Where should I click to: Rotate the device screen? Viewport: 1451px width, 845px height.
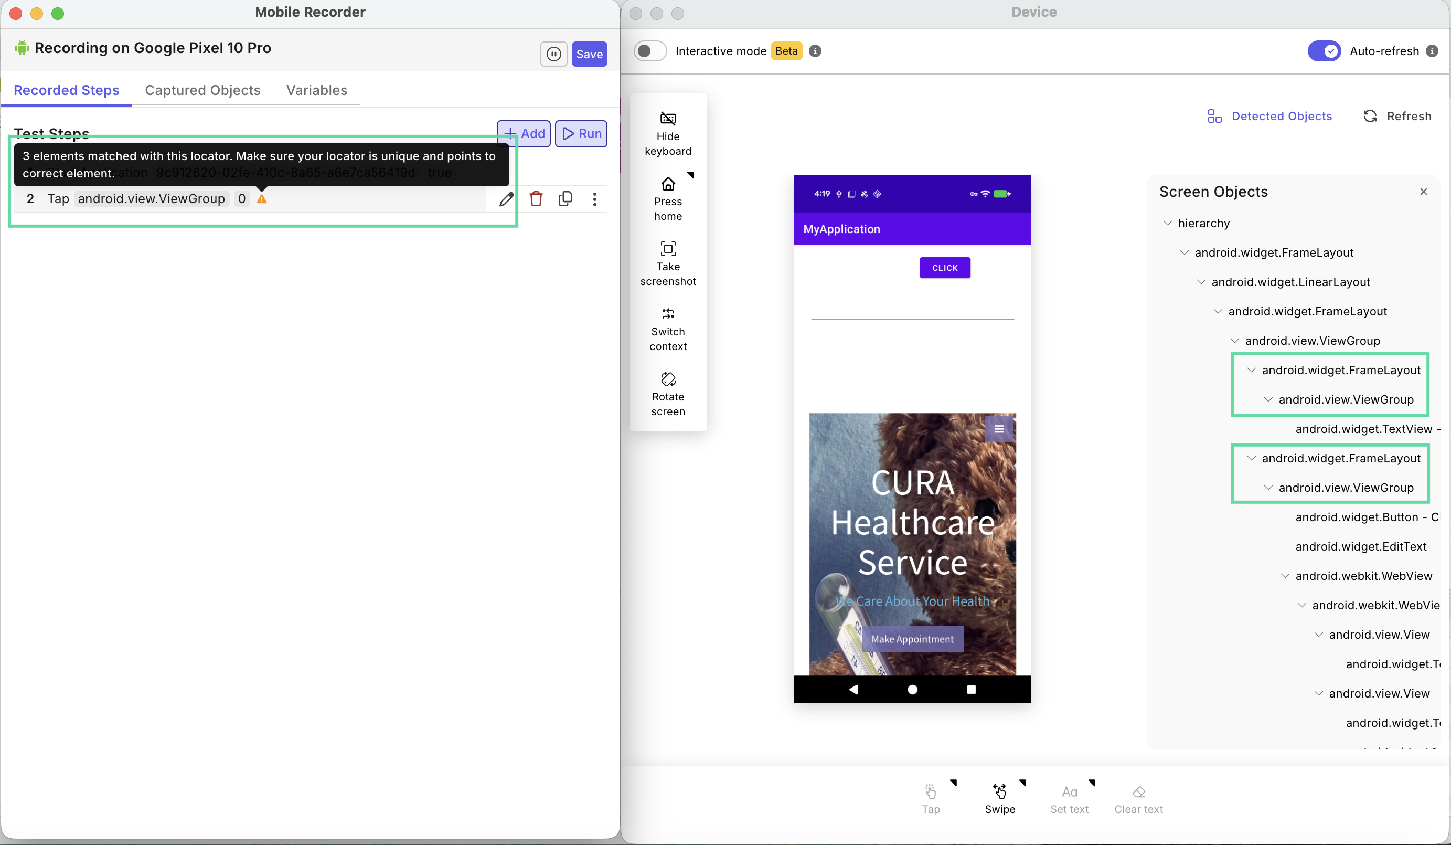click(668, 379)
